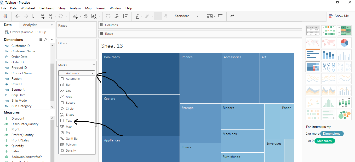
Task: Select Bar from the Marks type list
Action: coord(67,84)
